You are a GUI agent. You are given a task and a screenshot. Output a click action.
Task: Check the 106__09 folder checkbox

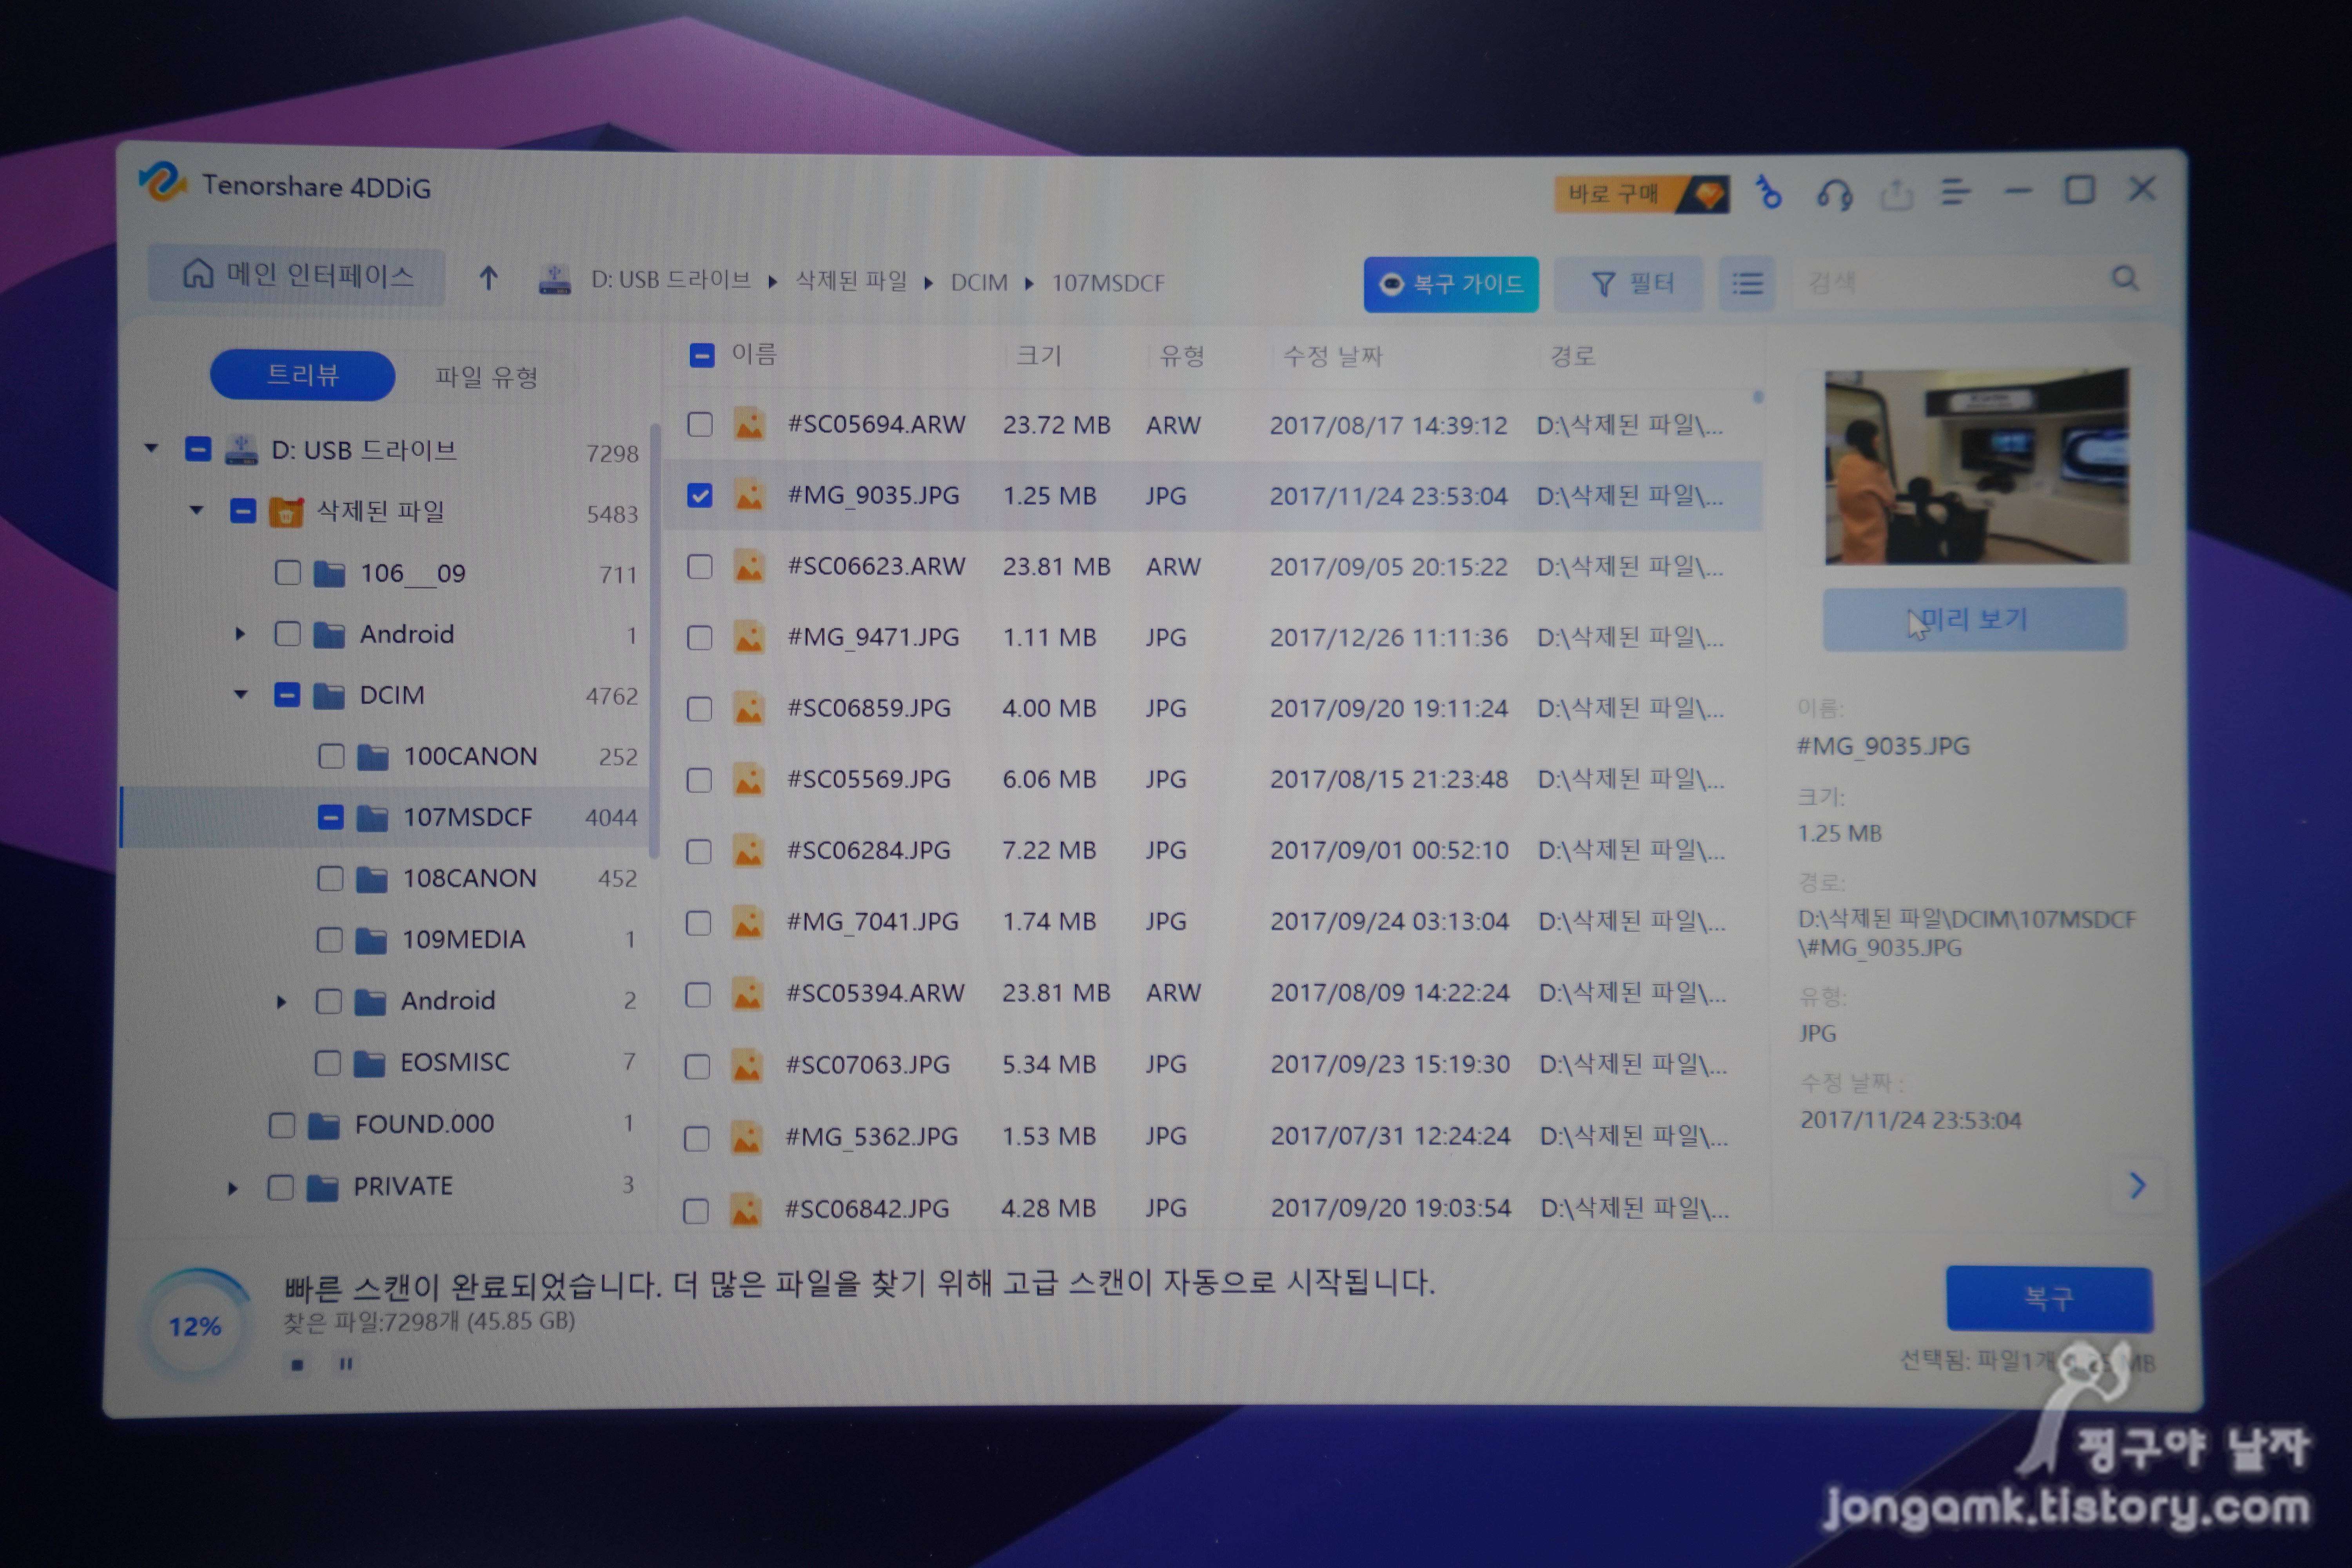[x=288, y=573]
